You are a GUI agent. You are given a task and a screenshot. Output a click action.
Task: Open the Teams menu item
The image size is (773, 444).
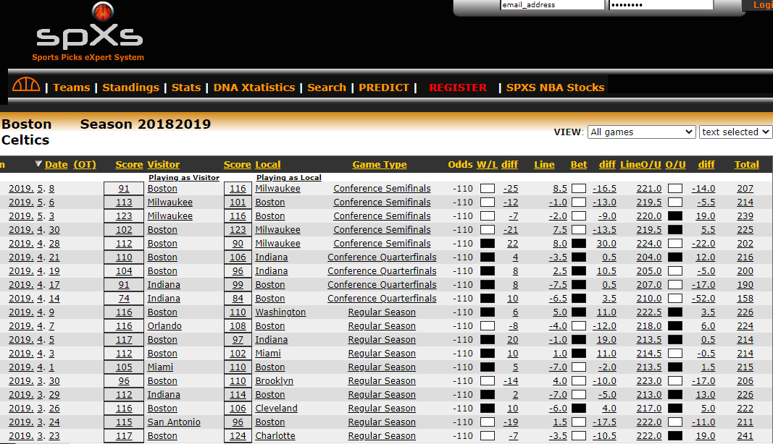[x=71, y=87]
